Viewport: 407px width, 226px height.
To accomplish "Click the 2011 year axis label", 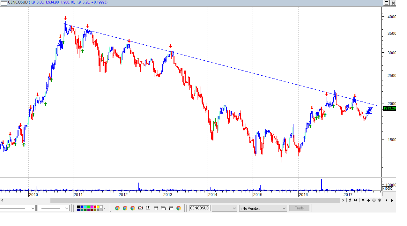I will click(x=78, y=194).
